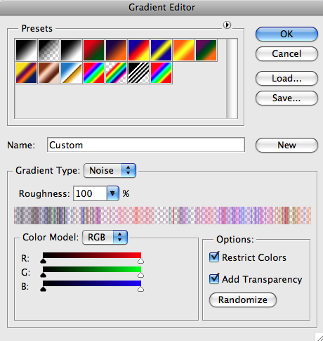
Task: Click the red channel white slider handle
Action: 140,261
